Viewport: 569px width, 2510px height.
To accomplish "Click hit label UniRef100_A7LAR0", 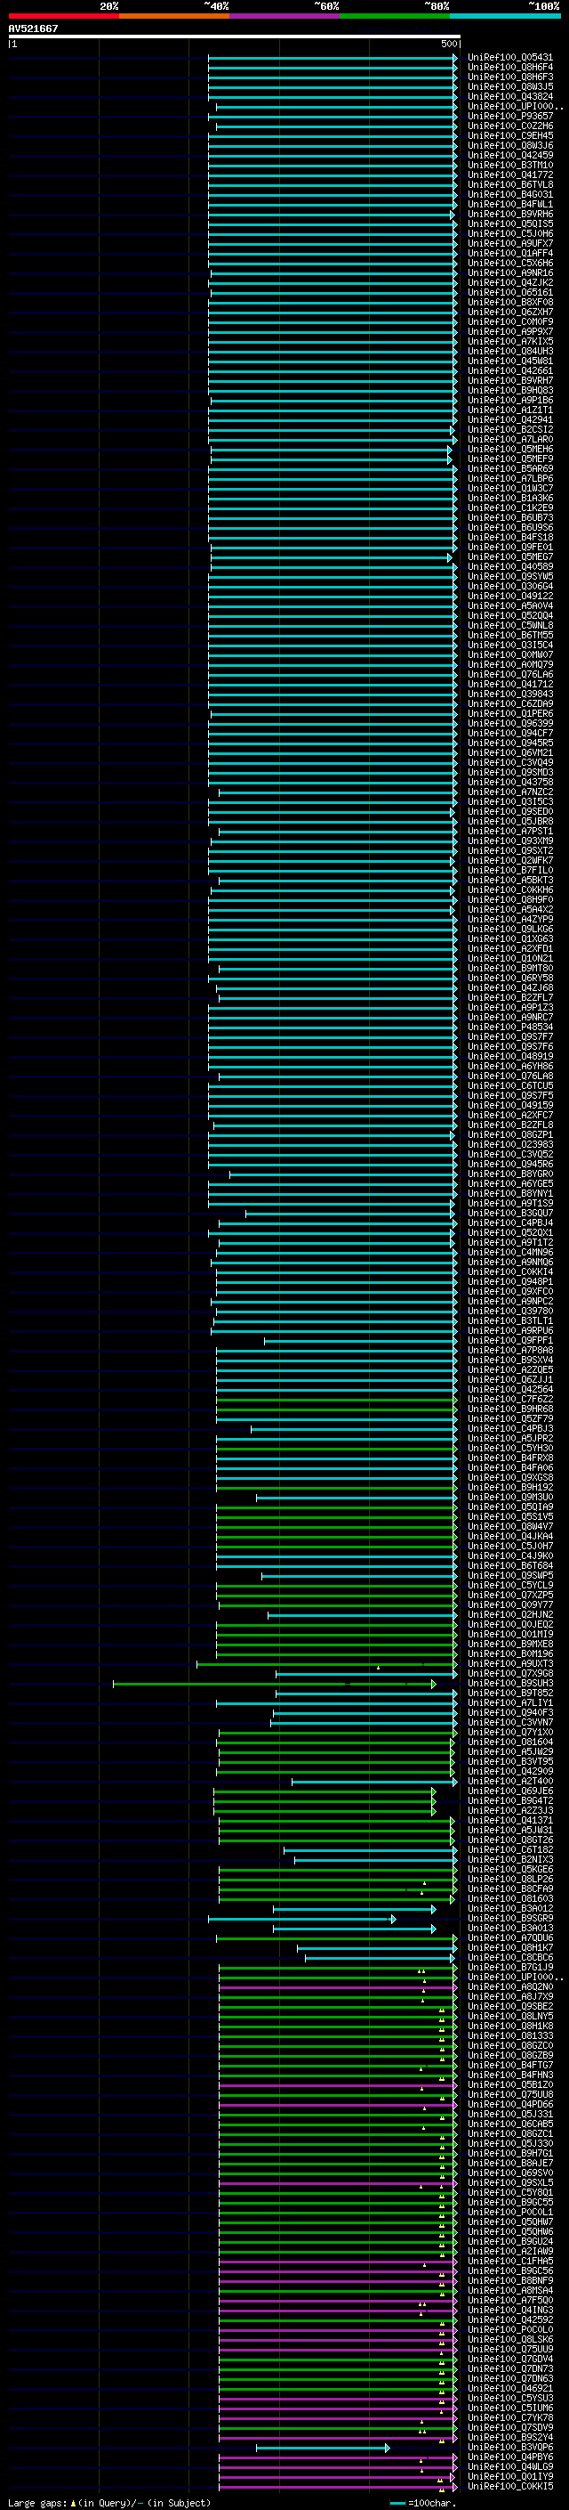I will pos(509,440).
